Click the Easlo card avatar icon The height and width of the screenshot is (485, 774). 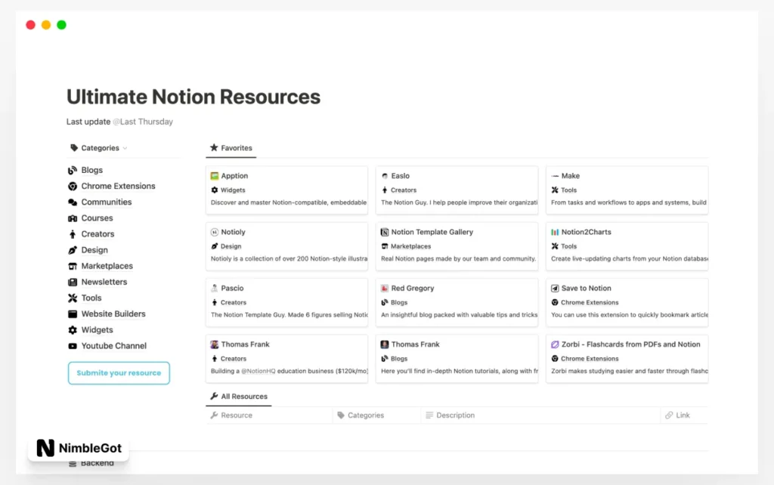(x=385, y=176)
